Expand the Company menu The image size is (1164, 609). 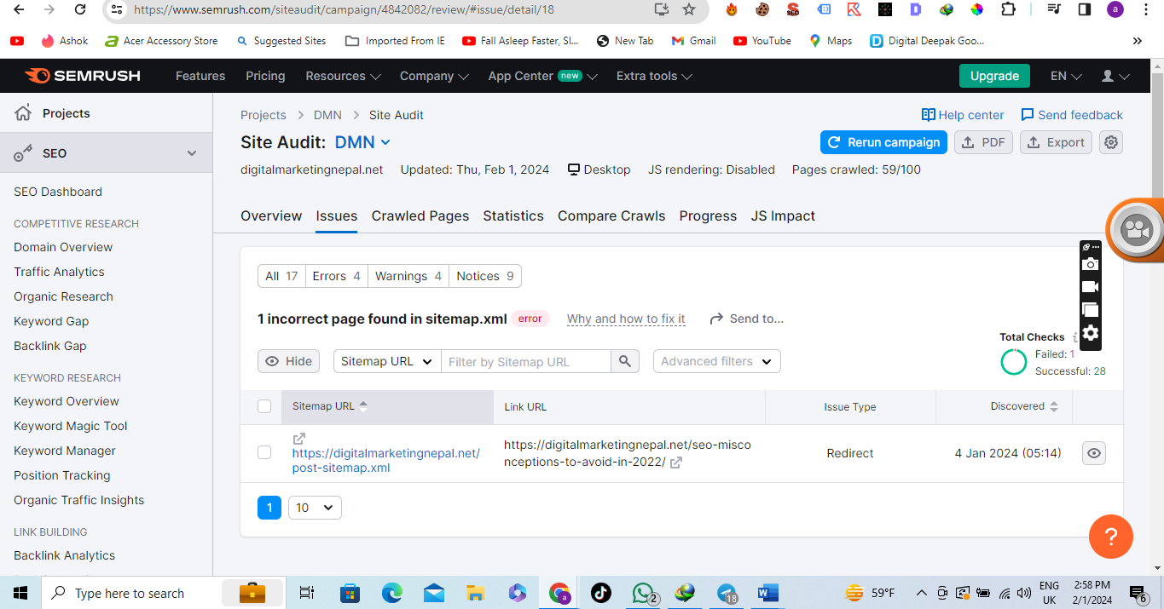point(435,76)
